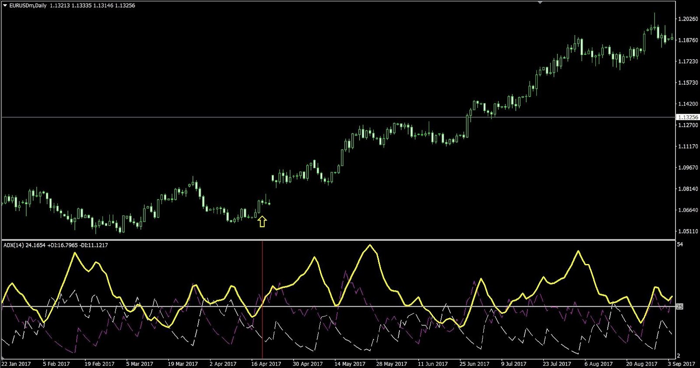Viewport: 700px width, 368px height.
Task: Click price scale label 1.17230
Action: point(688,62)
